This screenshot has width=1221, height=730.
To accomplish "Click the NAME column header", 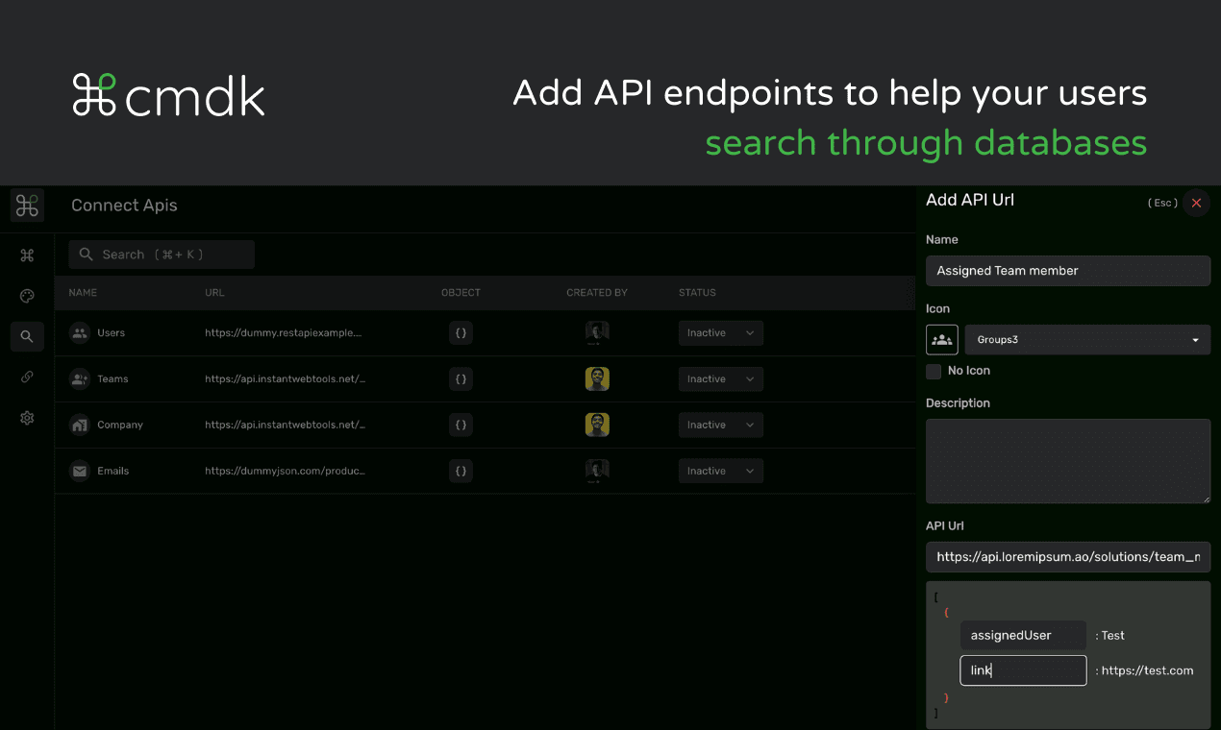I will coord(83,293).
